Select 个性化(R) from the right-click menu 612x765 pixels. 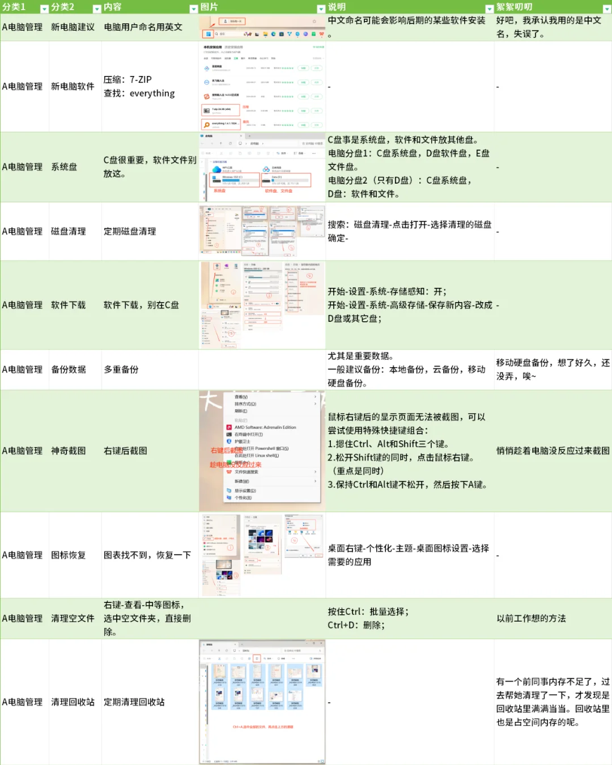click(243, 498)
